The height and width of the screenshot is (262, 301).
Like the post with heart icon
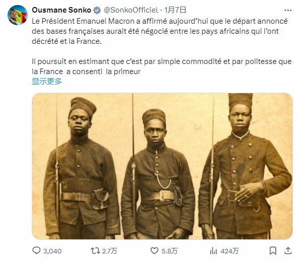pyautogui.click(x=154, y=251)
